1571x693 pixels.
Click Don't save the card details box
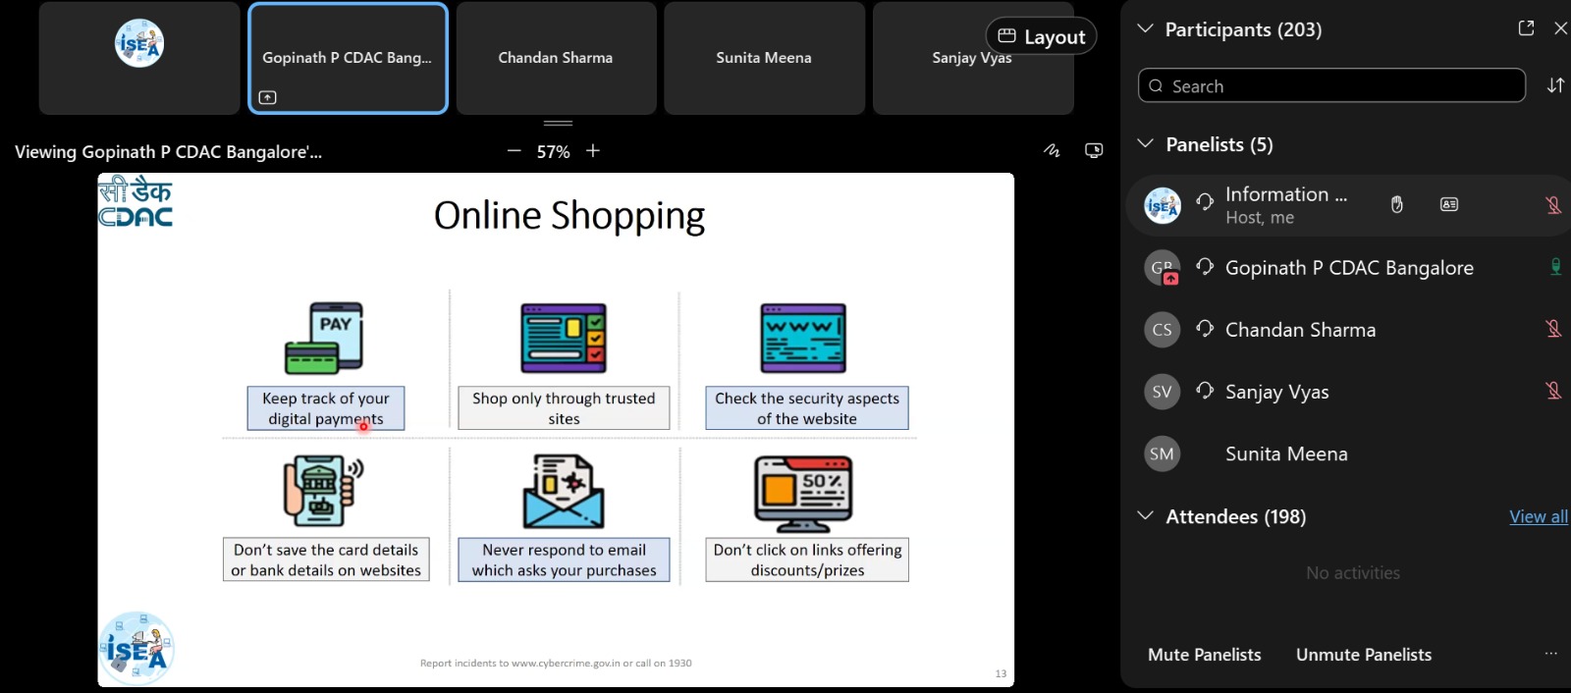pos(326,560)
